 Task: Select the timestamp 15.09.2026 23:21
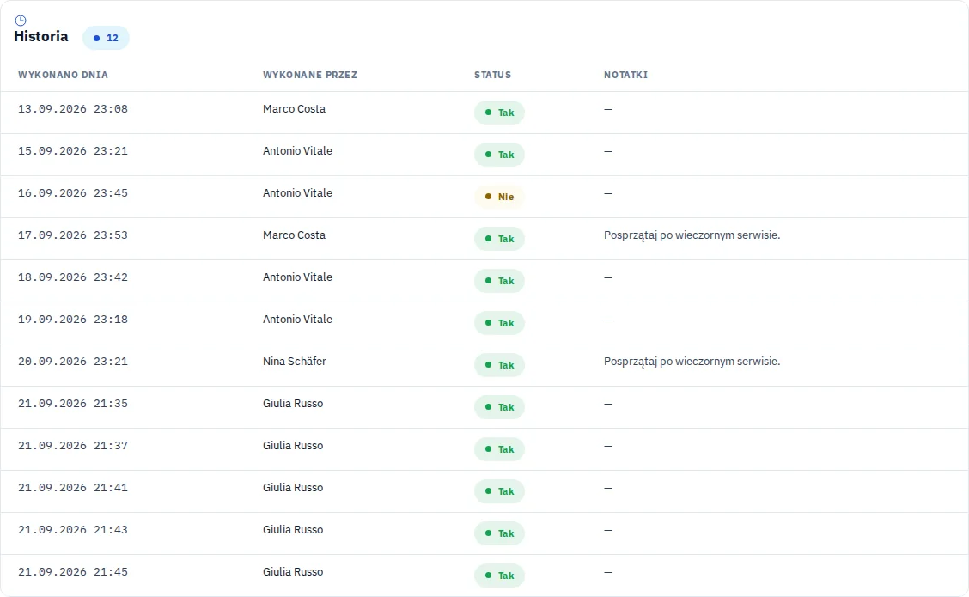pos(73,151)
